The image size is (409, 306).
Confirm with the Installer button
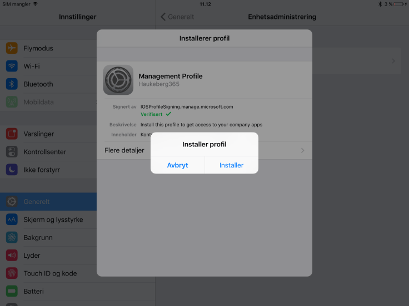(x=231, y=165)
